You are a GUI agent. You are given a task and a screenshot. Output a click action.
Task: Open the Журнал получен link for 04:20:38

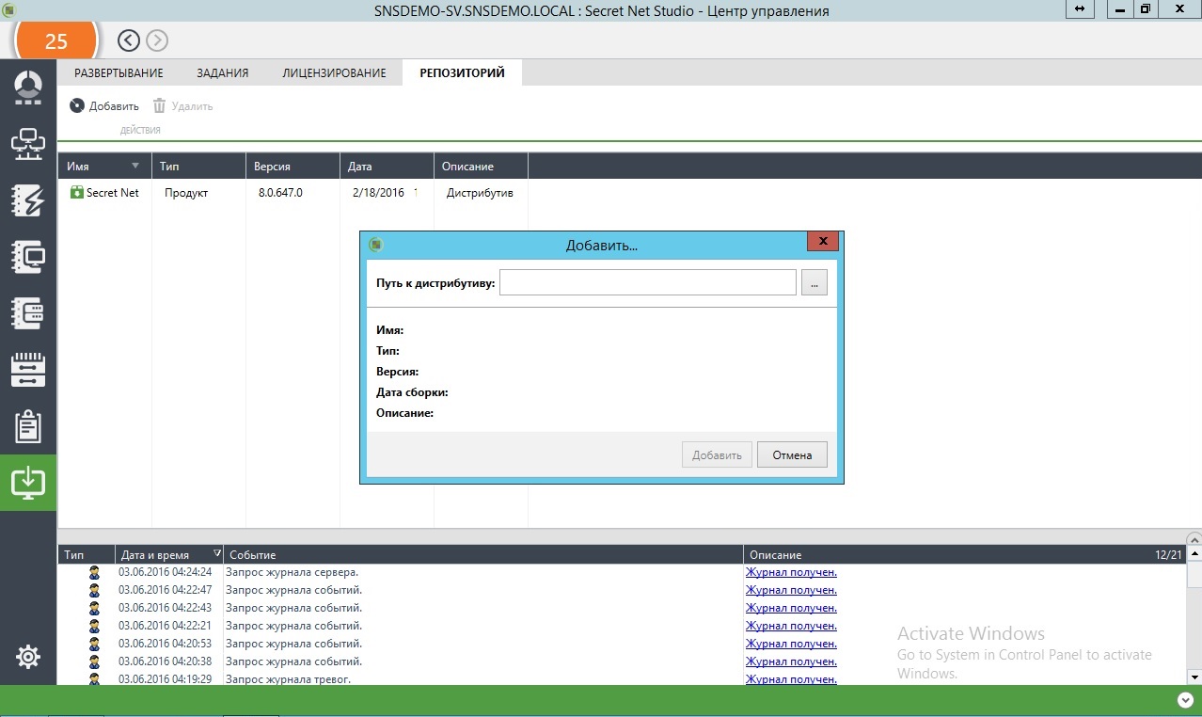[791, 661]
